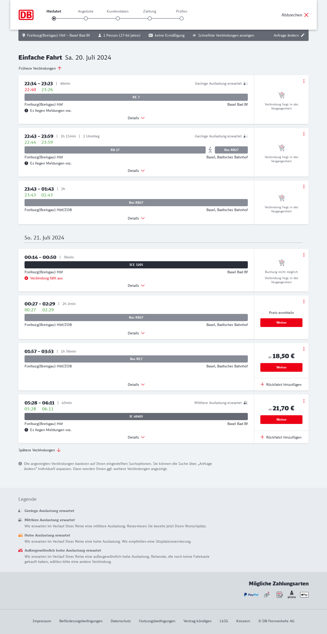Select the Angebote step in progress bar

86,18
